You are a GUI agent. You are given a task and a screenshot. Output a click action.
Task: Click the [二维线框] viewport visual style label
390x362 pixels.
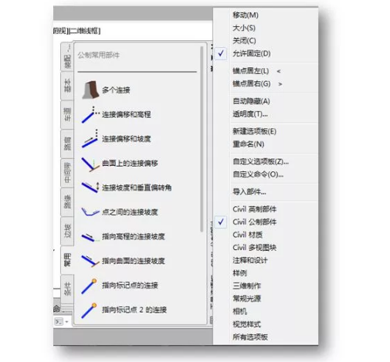point(84,31)
